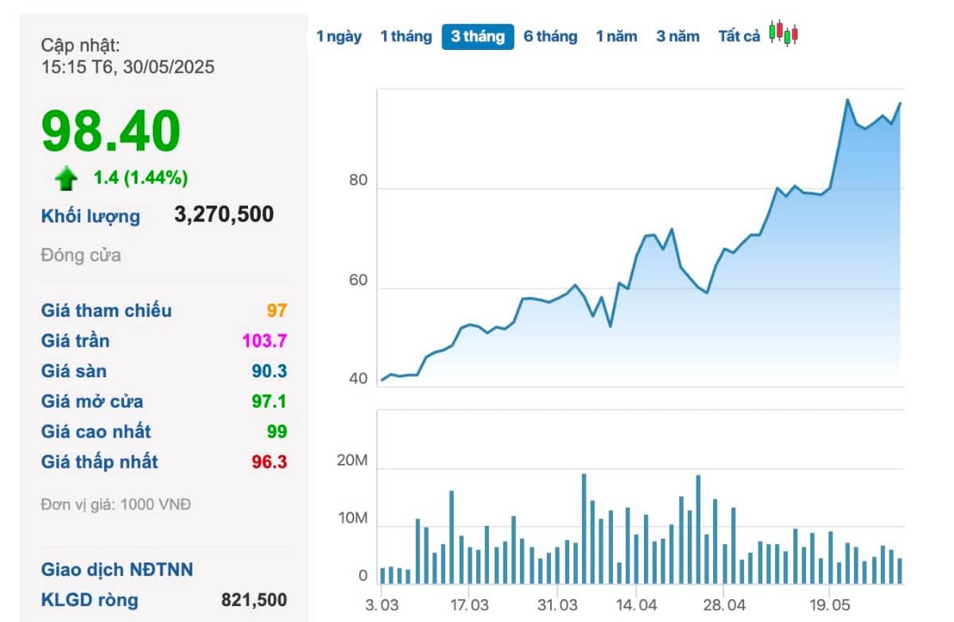954x622 pixels.
Task: Show the 1 năm chart range
Action: [x=616, y=37]
